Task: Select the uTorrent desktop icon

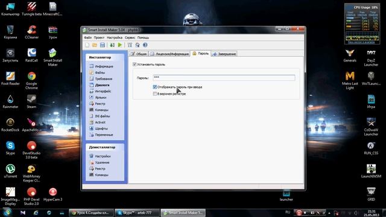Action: coord(10,171)
